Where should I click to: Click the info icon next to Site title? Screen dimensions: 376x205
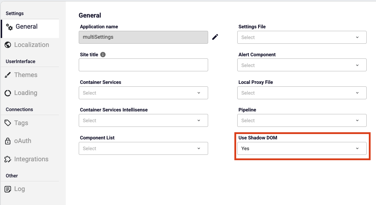(103, 55)
